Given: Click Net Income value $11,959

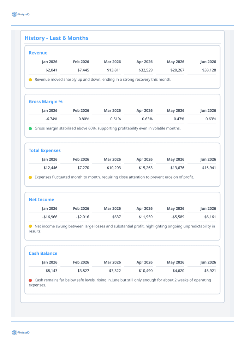Looking at the screenshot, I should (x=145, y=217).
